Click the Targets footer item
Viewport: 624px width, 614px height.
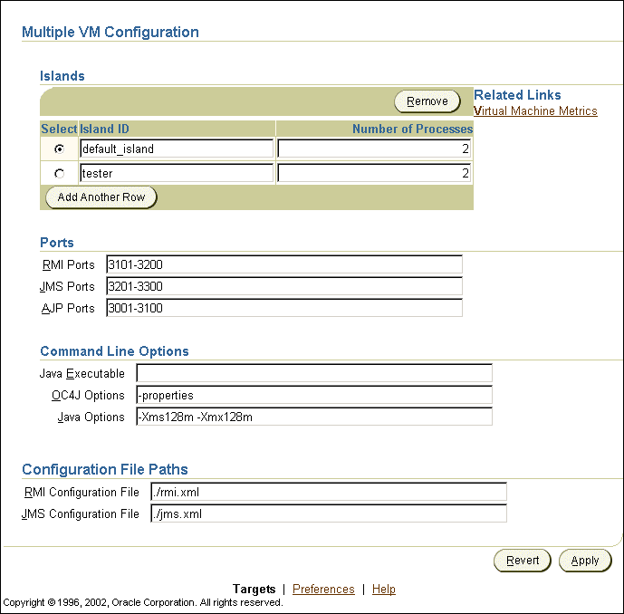point(254,589)
